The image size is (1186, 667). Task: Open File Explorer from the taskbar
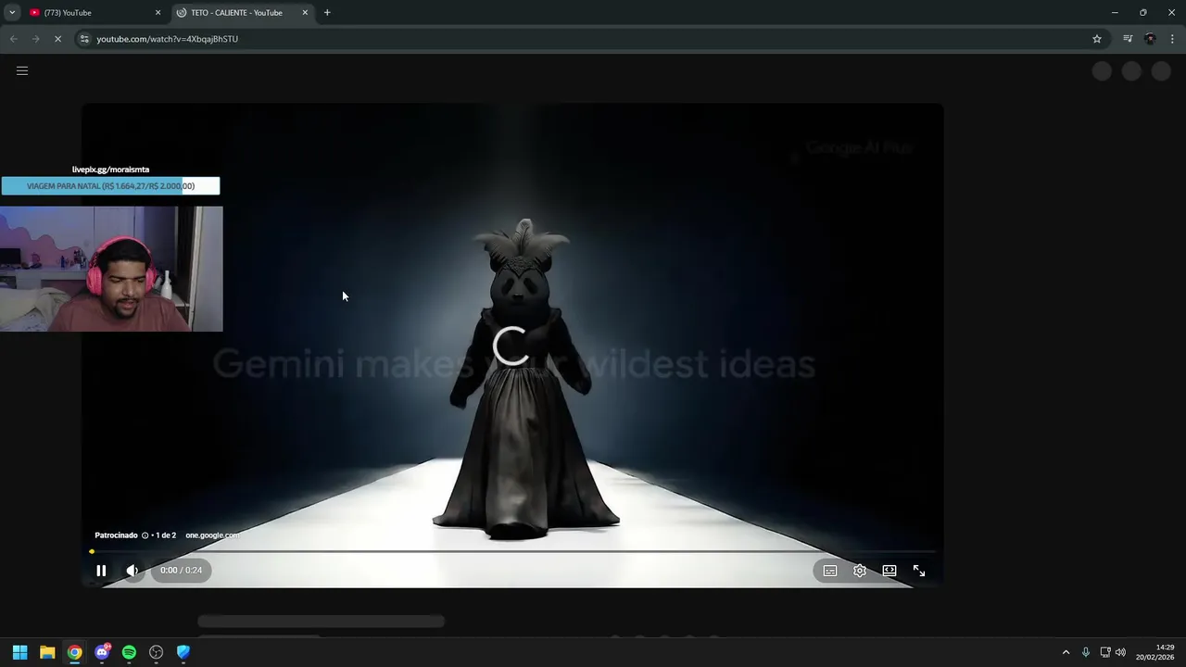[47, 652]
